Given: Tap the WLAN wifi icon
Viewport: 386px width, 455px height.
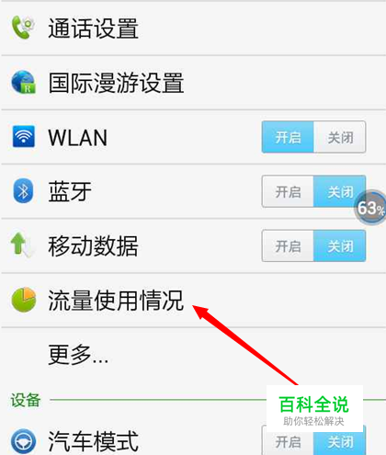Looking at the screenshot, I should point(24,136).
